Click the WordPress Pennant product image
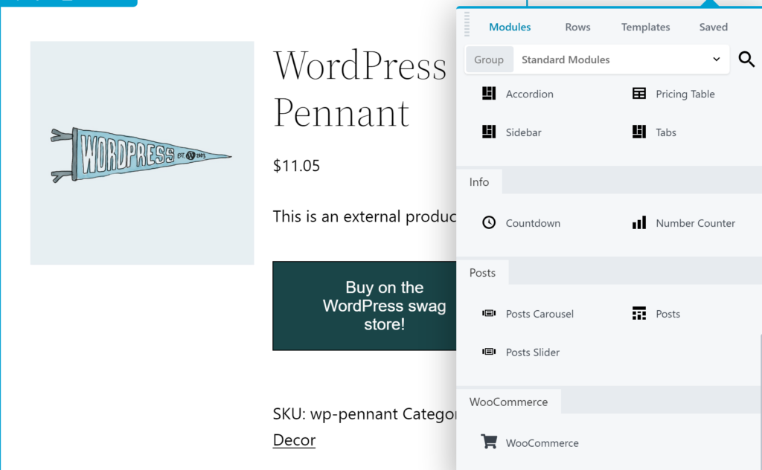 tap(141, 152)
